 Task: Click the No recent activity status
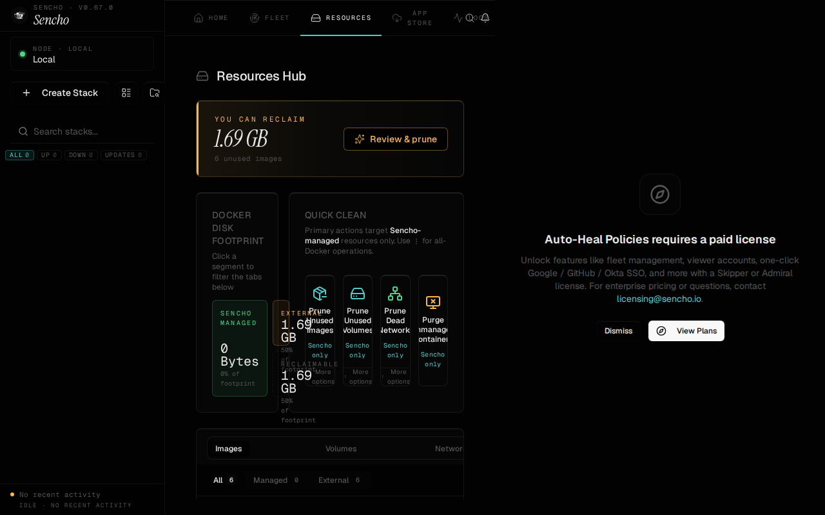coord(60,494)
